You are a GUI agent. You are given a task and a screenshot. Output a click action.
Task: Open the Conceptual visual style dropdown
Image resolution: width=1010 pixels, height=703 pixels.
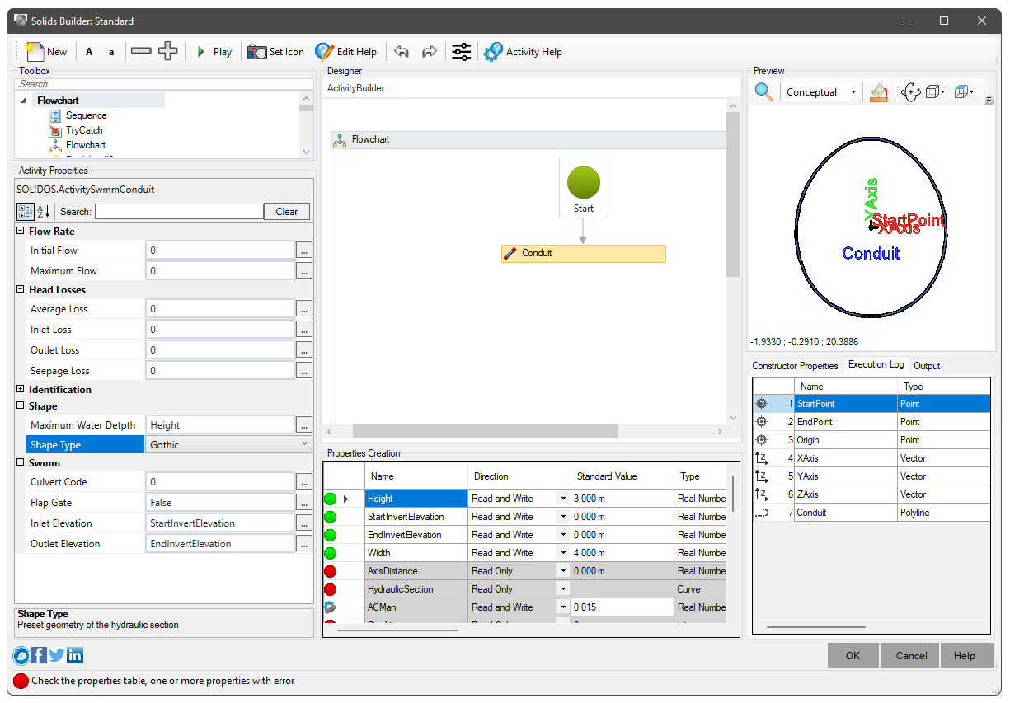point(820,92)
